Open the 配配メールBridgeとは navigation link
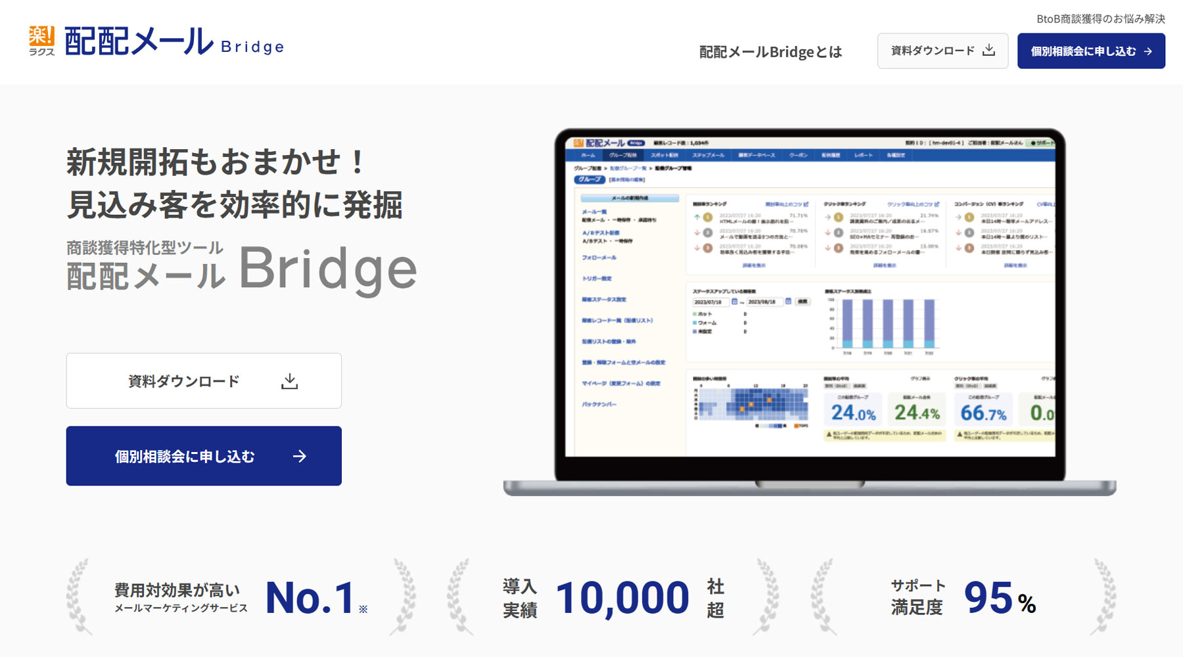The width and height of the screenshot is (1183, 657). [770, 52]
